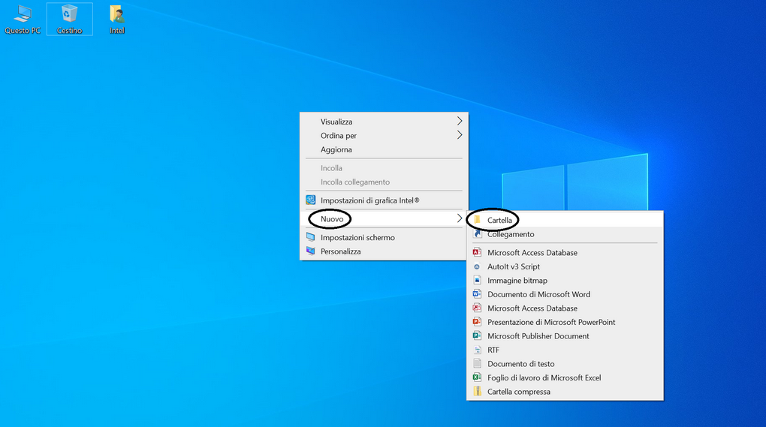
Task: Click the yellow Cartella folder icon
Action: click(x=478, y=220)
